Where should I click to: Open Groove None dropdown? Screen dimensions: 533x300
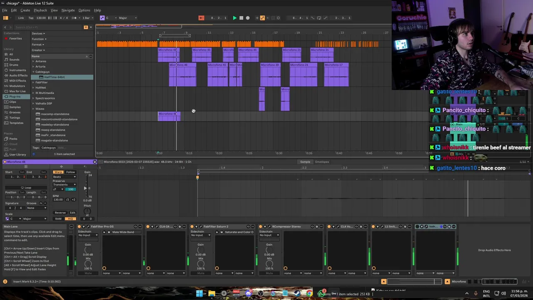coord(37,208)
